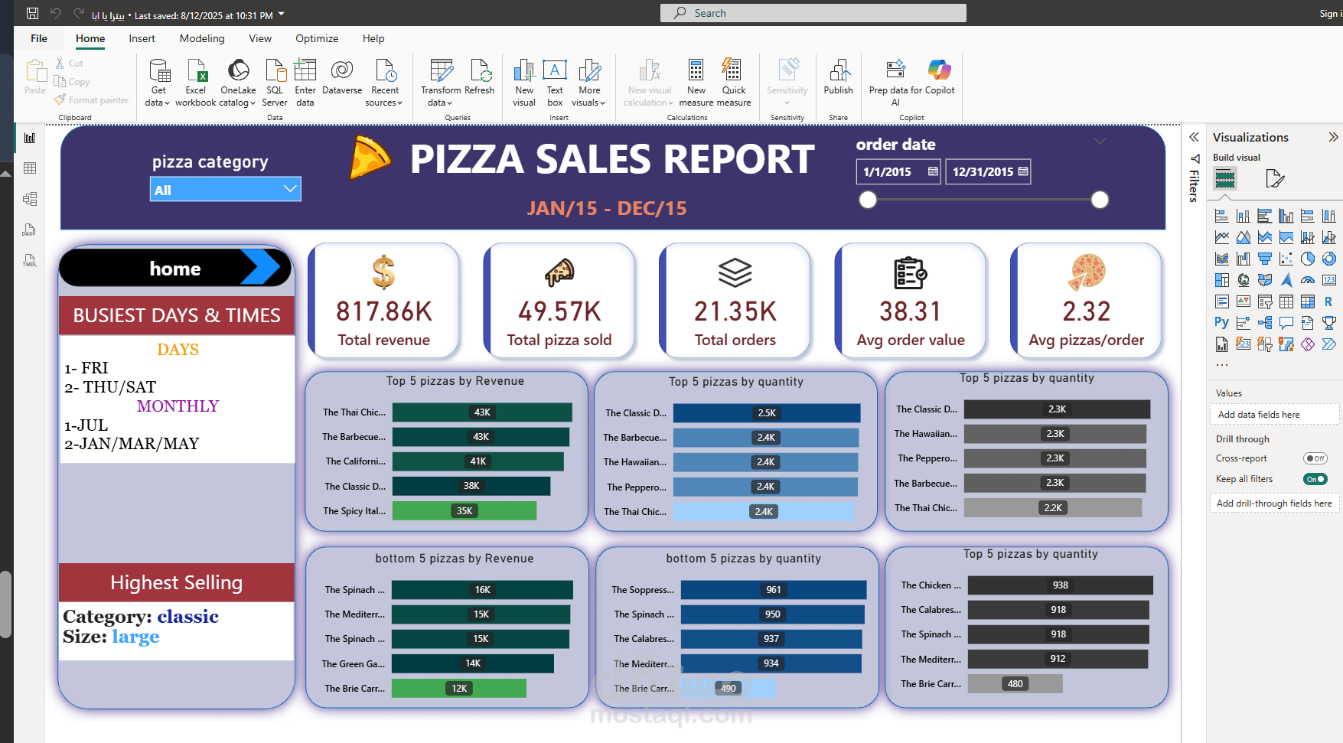Publish the report
The height and width of the screenshot is (743, 1343).
coord(839,77)
